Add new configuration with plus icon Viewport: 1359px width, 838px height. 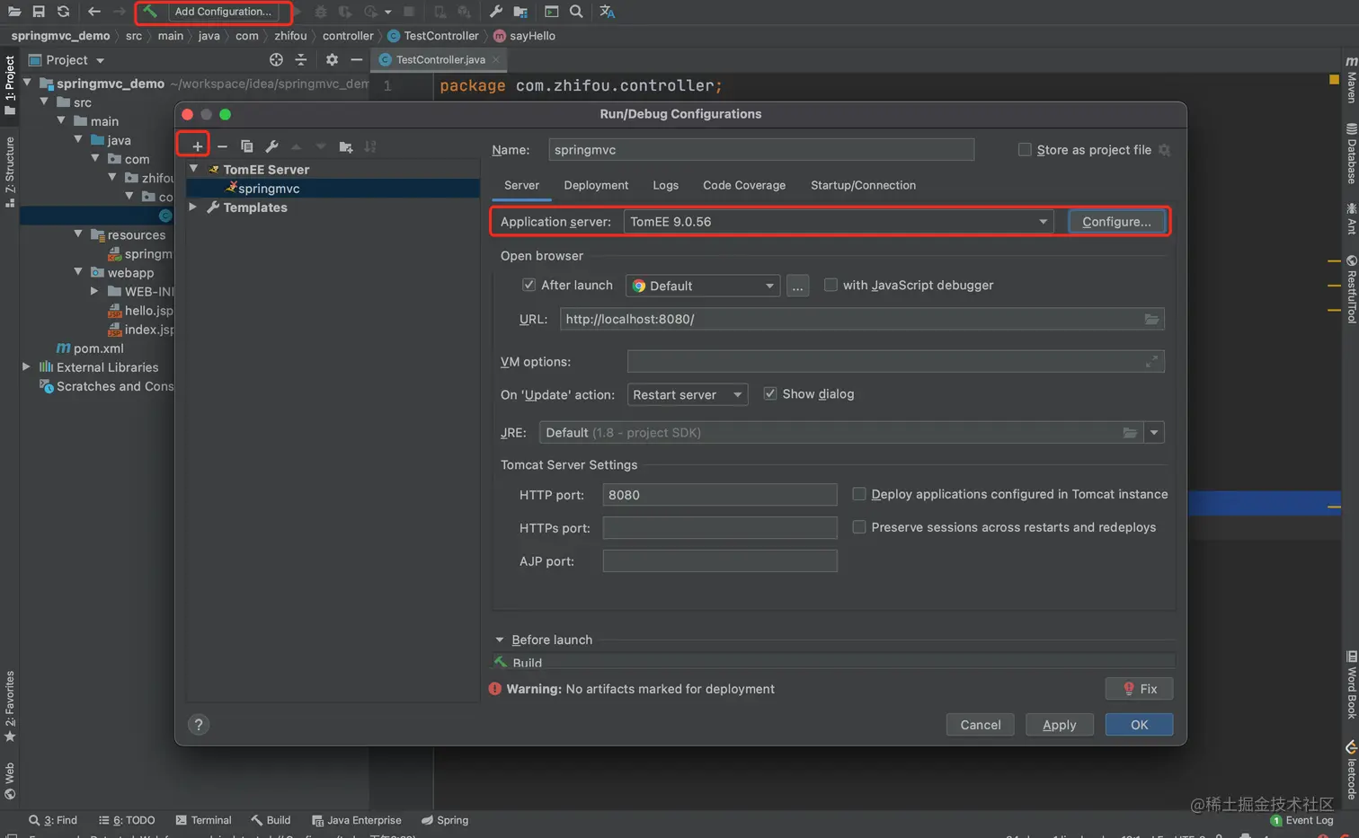(197, 146)
